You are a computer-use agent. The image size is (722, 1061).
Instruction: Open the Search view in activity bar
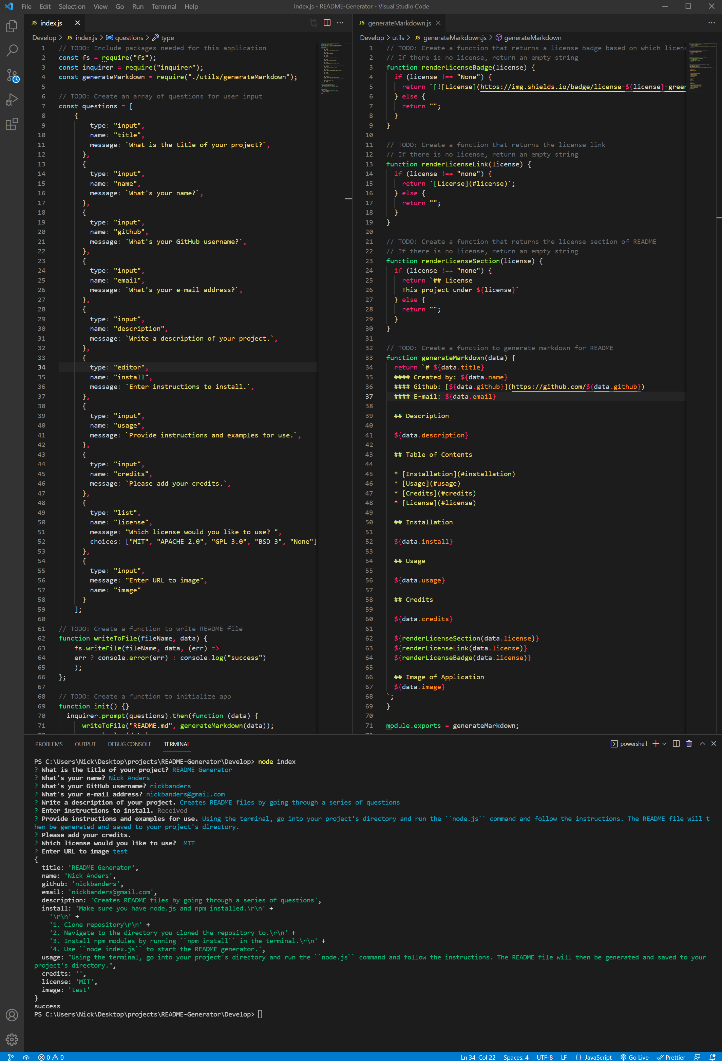point(12,50)
